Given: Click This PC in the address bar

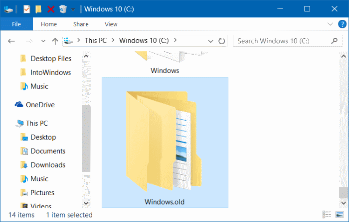Looking at the screenshot, I should click(x=96, y=41).
